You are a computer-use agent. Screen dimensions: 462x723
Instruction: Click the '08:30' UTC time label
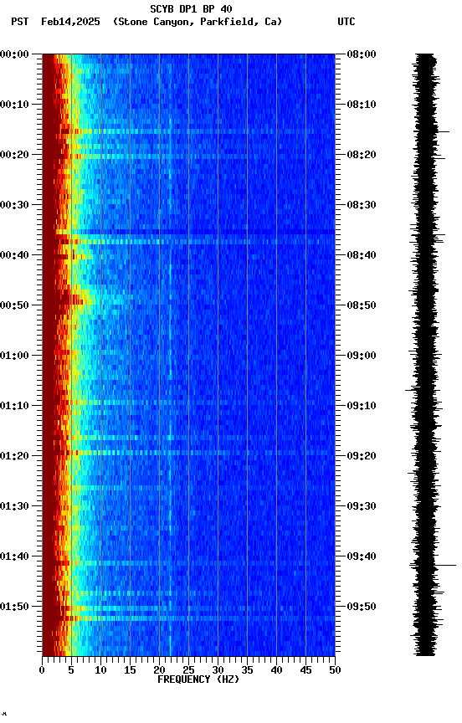362,205
